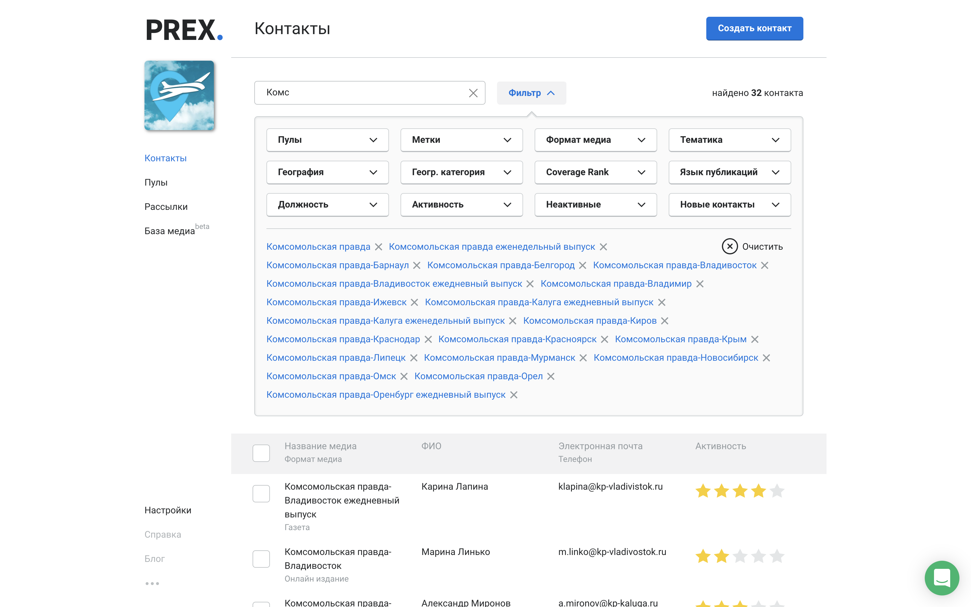
Task: Remove the 'Комсомольская правда-Ижевск' tag
Action: coord(414,302)
